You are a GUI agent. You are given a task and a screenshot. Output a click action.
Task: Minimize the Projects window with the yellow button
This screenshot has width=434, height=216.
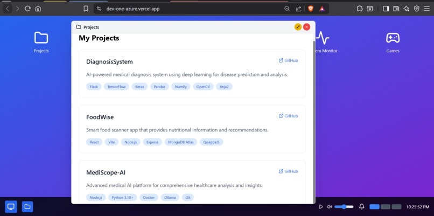[298, 27]
